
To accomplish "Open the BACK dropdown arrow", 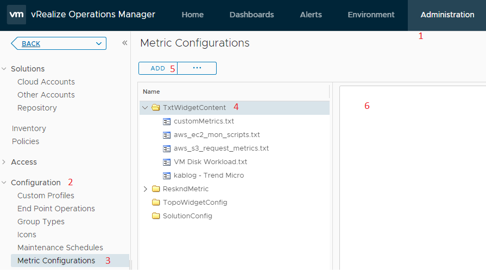I will tap(98, 43).
